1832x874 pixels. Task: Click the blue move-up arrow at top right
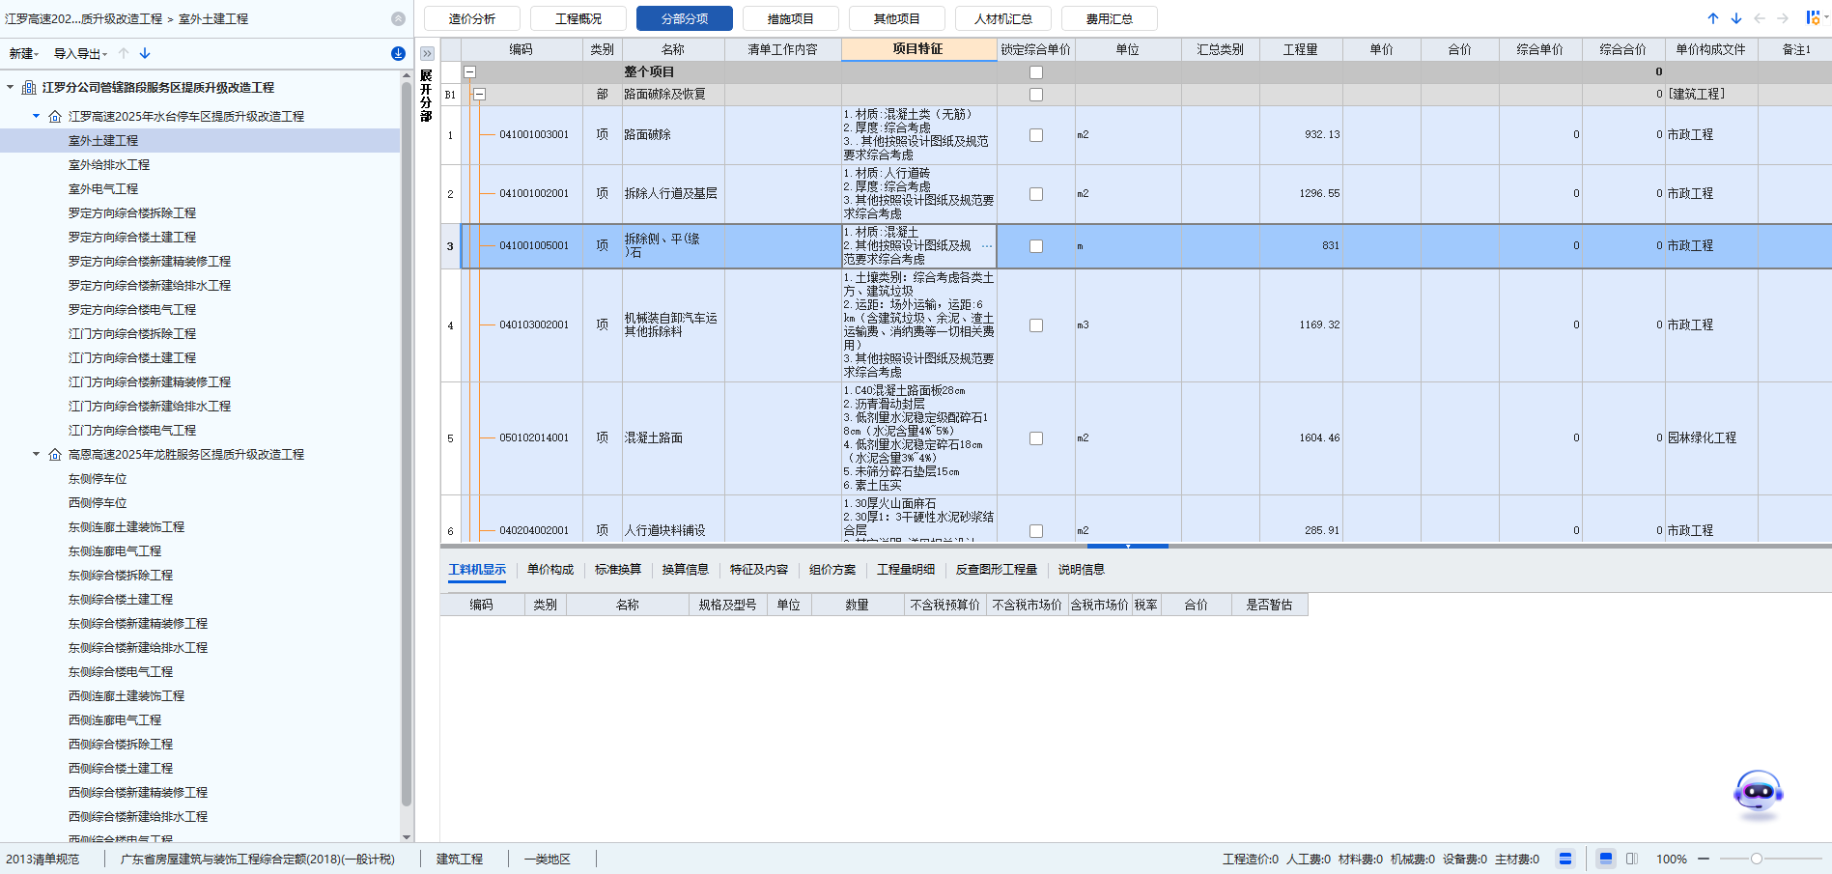[x=1712, y=18]
